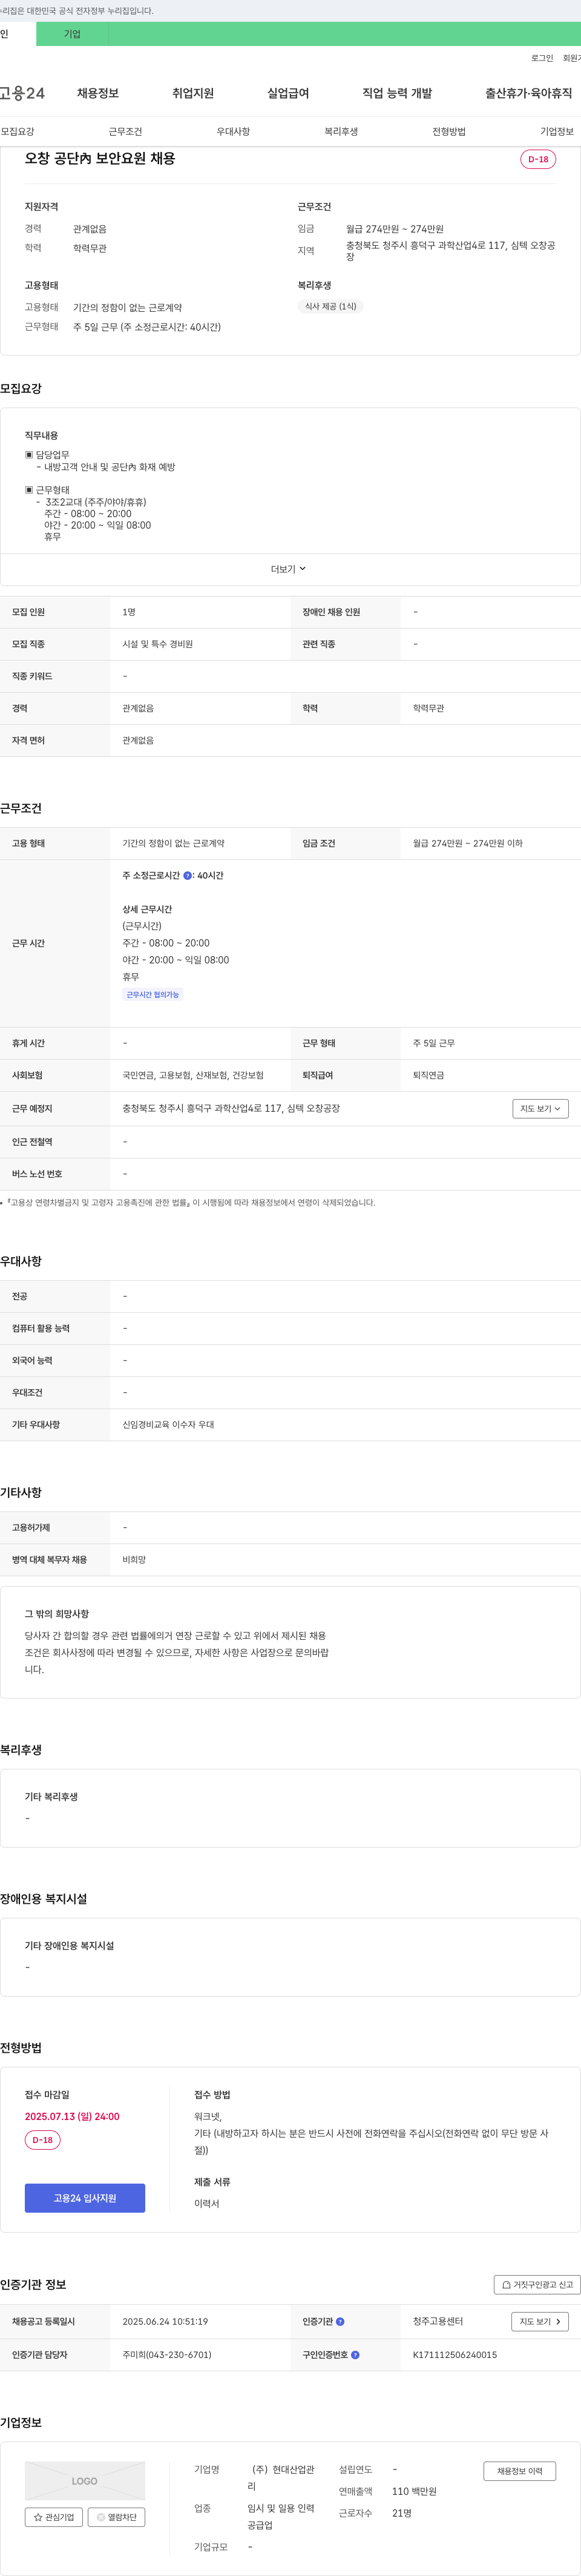The height and width of the screenshot is (2576, 581).
Task: Click the 로그인 link
Action: pyautogui.click(x=542, y=59)
